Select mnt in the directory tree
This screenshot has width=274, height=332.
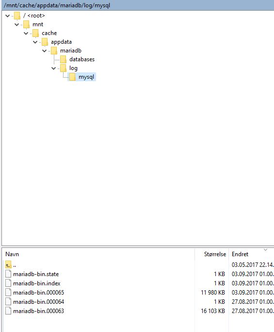click(x=38, y=25)
